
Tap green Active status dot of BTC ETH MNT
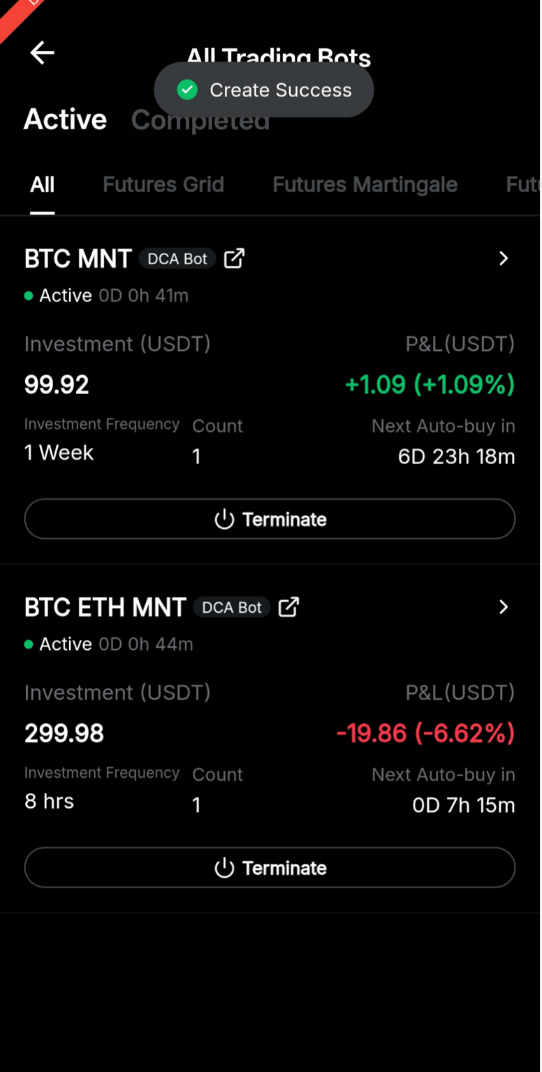(29, 644)
